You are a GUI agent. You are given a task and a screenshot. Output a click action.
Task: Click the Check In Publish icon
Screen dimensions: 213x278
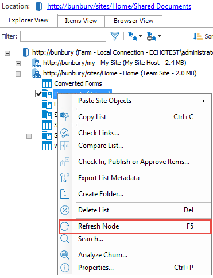pos(65,162)
